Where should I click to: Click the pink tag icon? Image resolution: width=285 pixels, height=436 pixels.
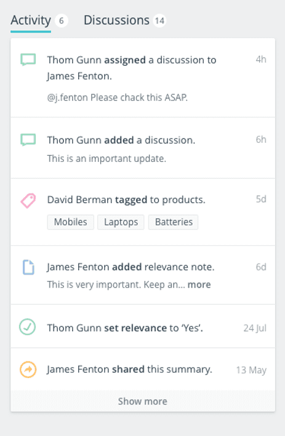tap(28, 201)
